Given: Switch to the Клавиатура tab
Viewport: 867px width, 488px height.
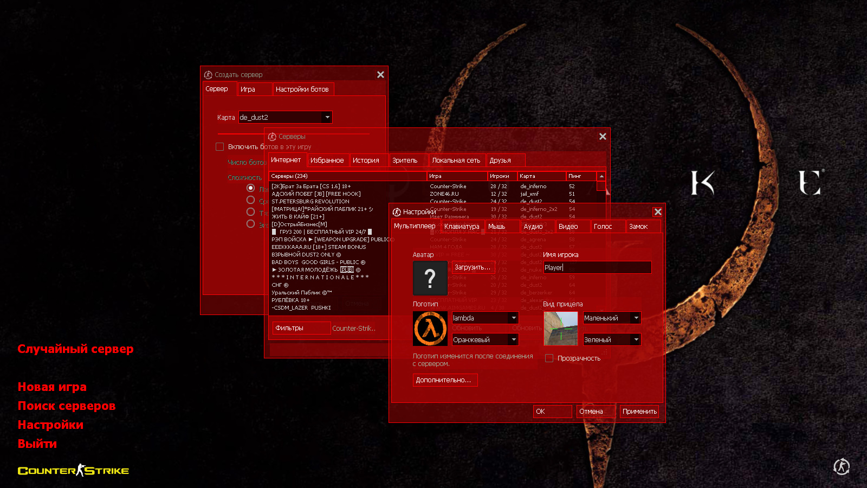Looking at the screenshot, I should [x=462, y=227].
